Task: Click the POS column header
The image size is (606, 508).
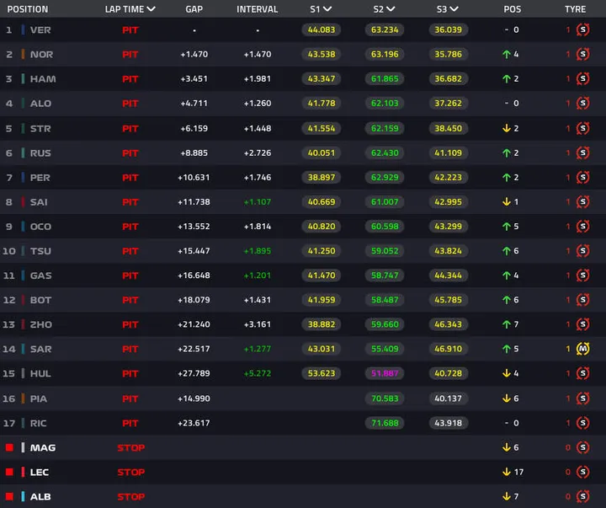Action: (512, 9)
